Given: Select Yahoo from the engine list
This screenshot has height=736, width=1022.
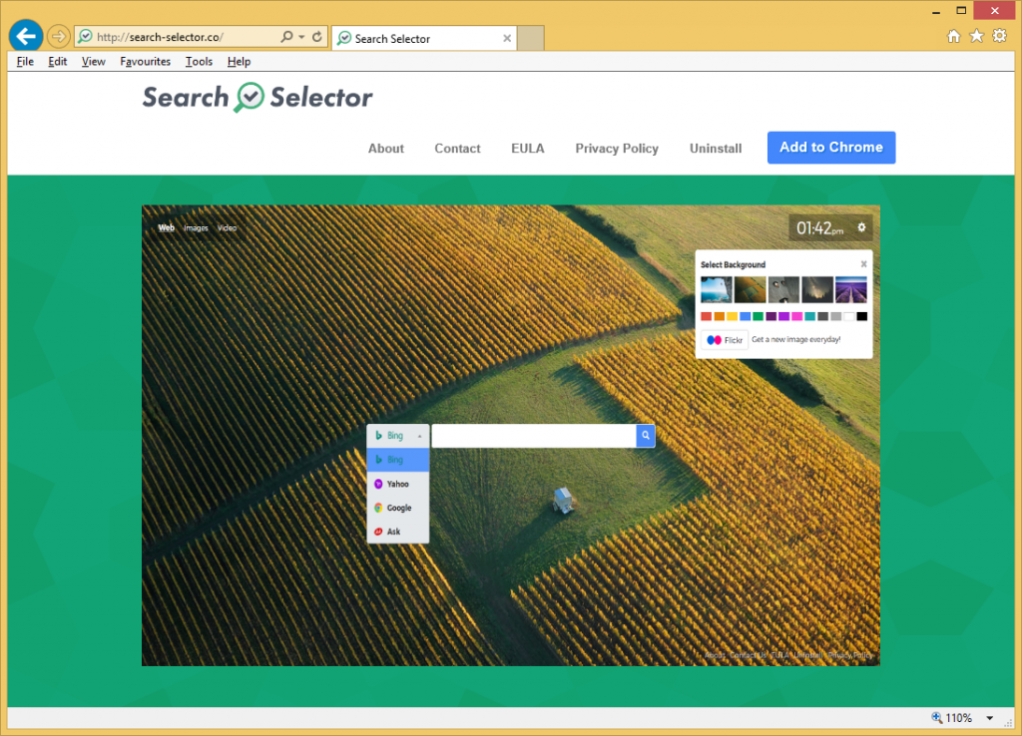Looking at the screenshot, I should click(x=397, y=484).
